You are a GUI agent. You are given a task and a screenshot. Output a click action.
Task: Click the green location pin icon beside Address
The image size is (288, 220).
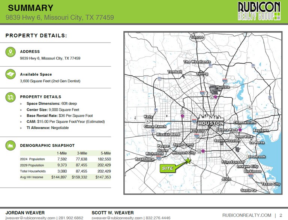pos(10,52)
